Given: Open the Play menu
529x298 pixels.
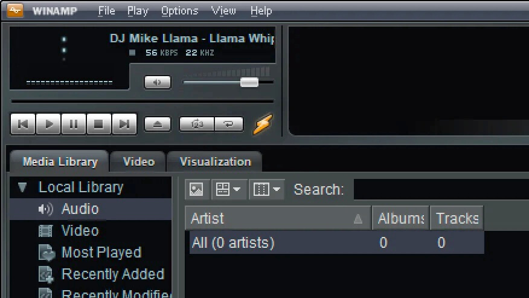Looking at the screenshot, I should [x=138, y=11].
